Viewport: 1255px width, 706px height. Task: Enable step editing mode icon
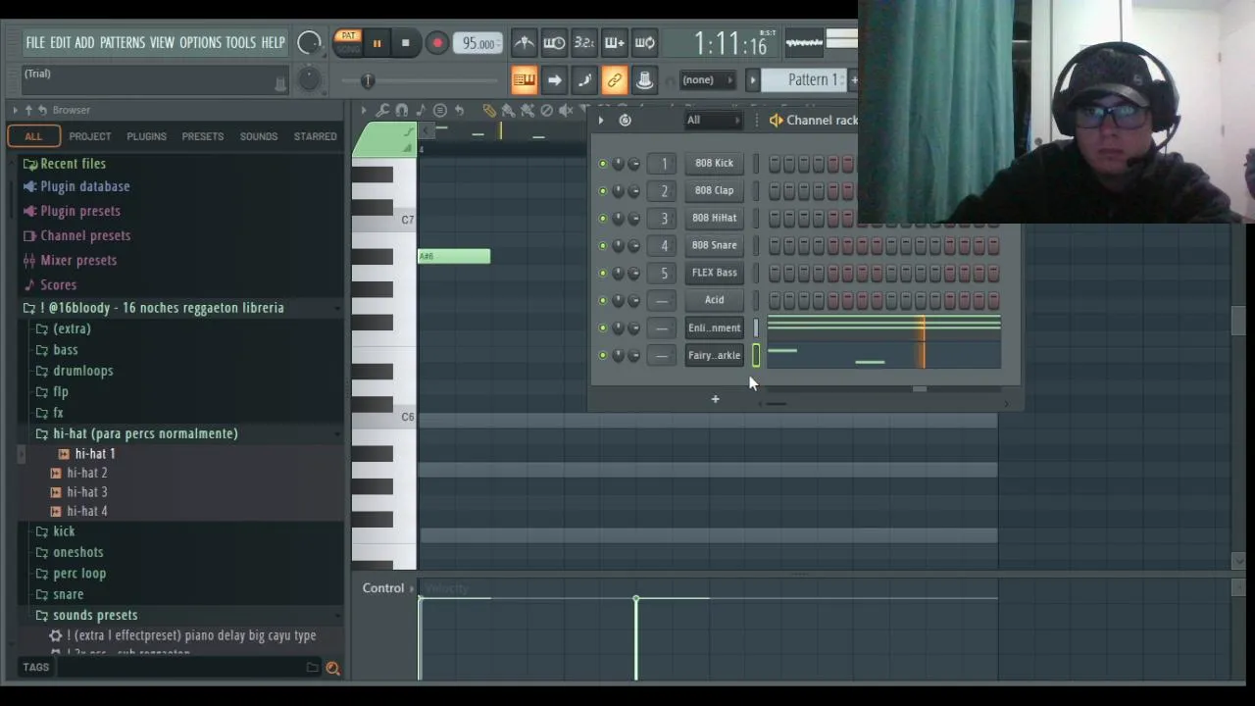point(584,80)
